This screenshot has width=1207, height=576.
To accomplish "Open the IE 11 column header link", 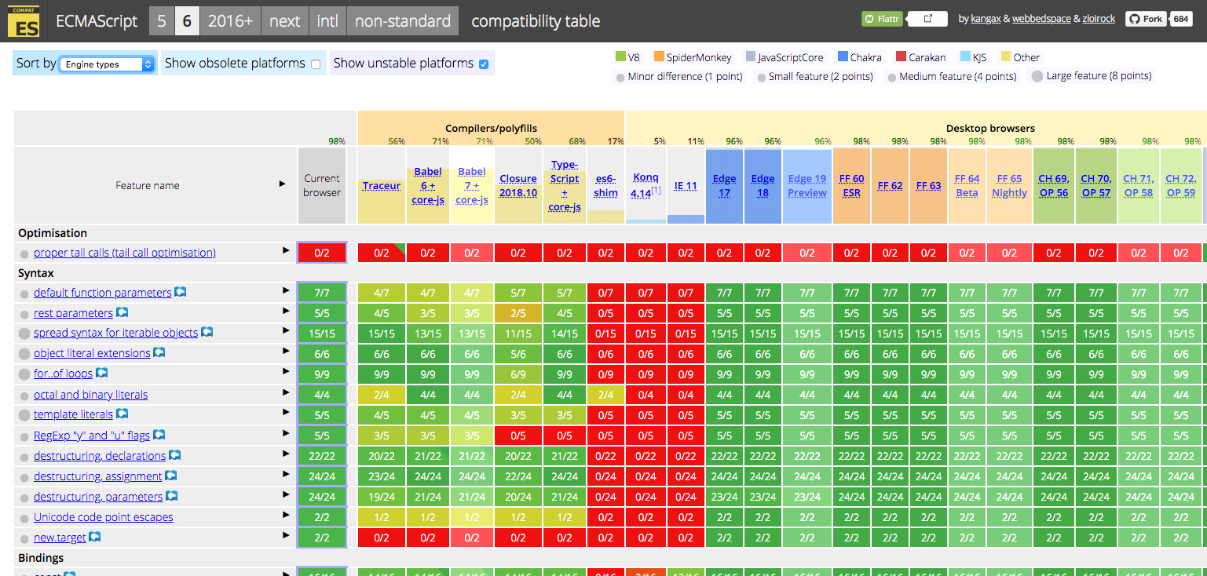I will point(686,186).
